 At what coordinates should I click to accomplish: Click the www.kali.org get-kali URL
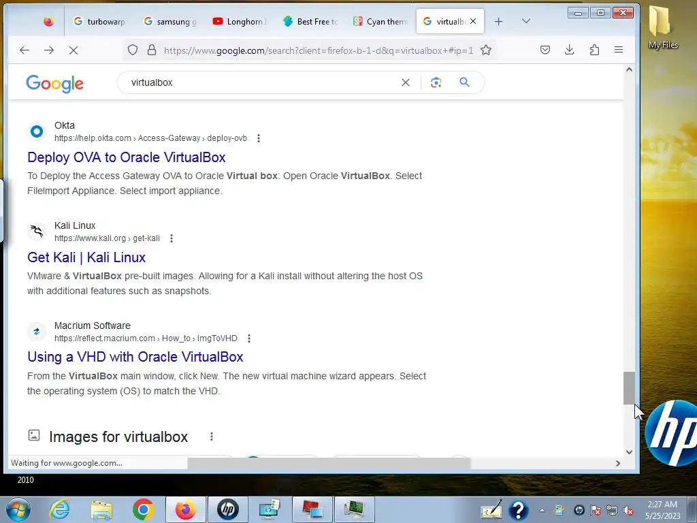pos(107,238)
